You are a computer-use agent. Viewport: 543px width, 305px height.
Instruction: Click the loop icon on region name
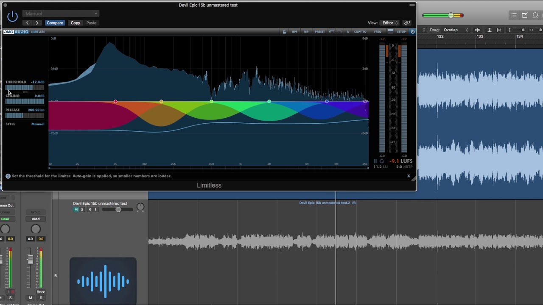[x=354, y=203]
